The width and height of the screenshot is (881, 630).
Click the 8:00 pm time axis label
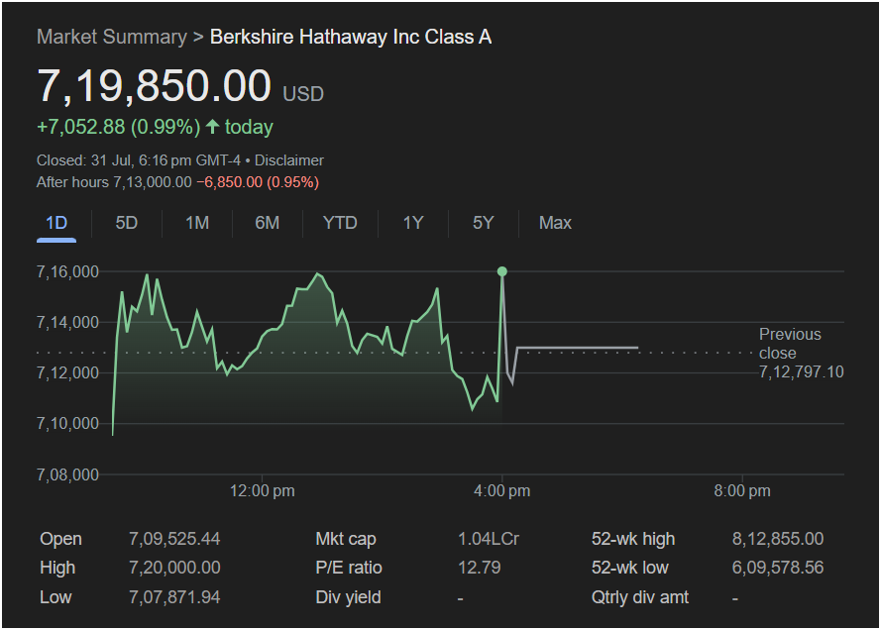[x=742, y=490]
